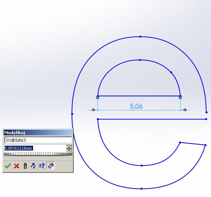Viewport: 211px width, 197px height.
Task: Cancel changes with the red X
Action: [x=16, y=166]
